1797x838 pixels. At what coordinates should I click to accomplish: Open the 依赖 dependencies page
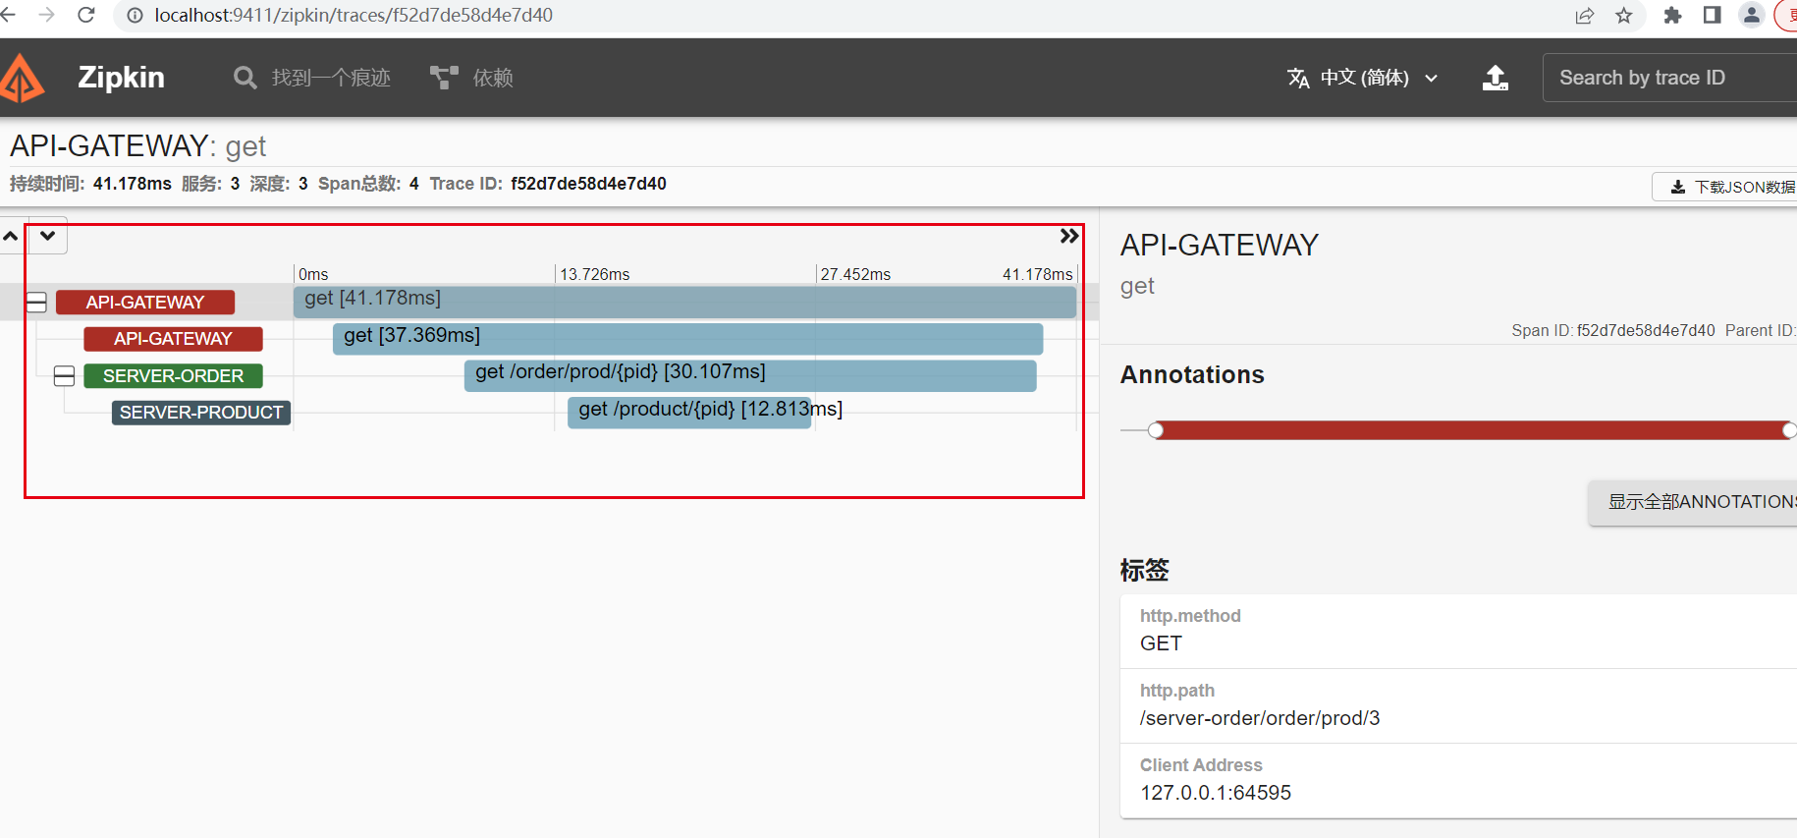tap(471, 78)
